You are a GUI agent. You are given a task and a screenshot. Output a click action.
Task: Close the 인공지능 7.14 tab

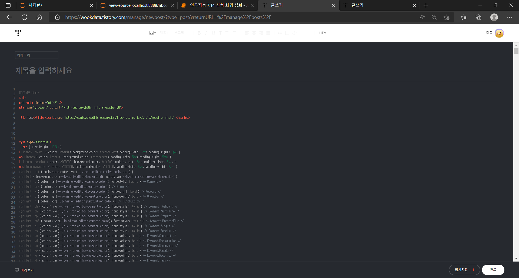253,5
